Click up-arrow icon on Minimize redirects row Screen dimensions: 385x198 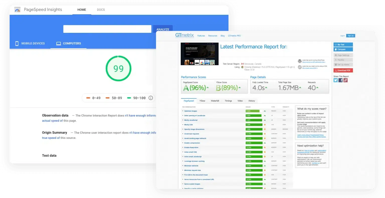[x=265, y=166]
